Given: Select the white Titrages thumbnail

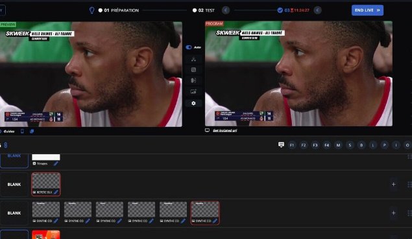Looking at the screenshot, I should coord(46,157).
